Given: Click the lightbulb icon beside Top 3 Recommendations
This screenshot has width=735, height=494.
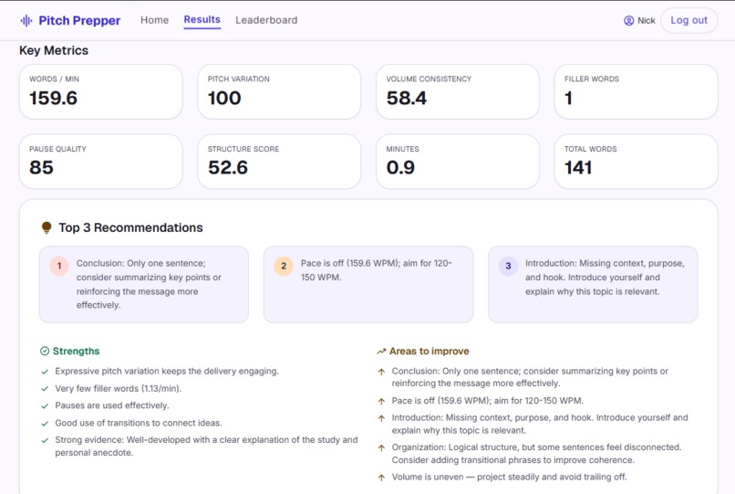Looking at the screenshot, I should point(47,227).
